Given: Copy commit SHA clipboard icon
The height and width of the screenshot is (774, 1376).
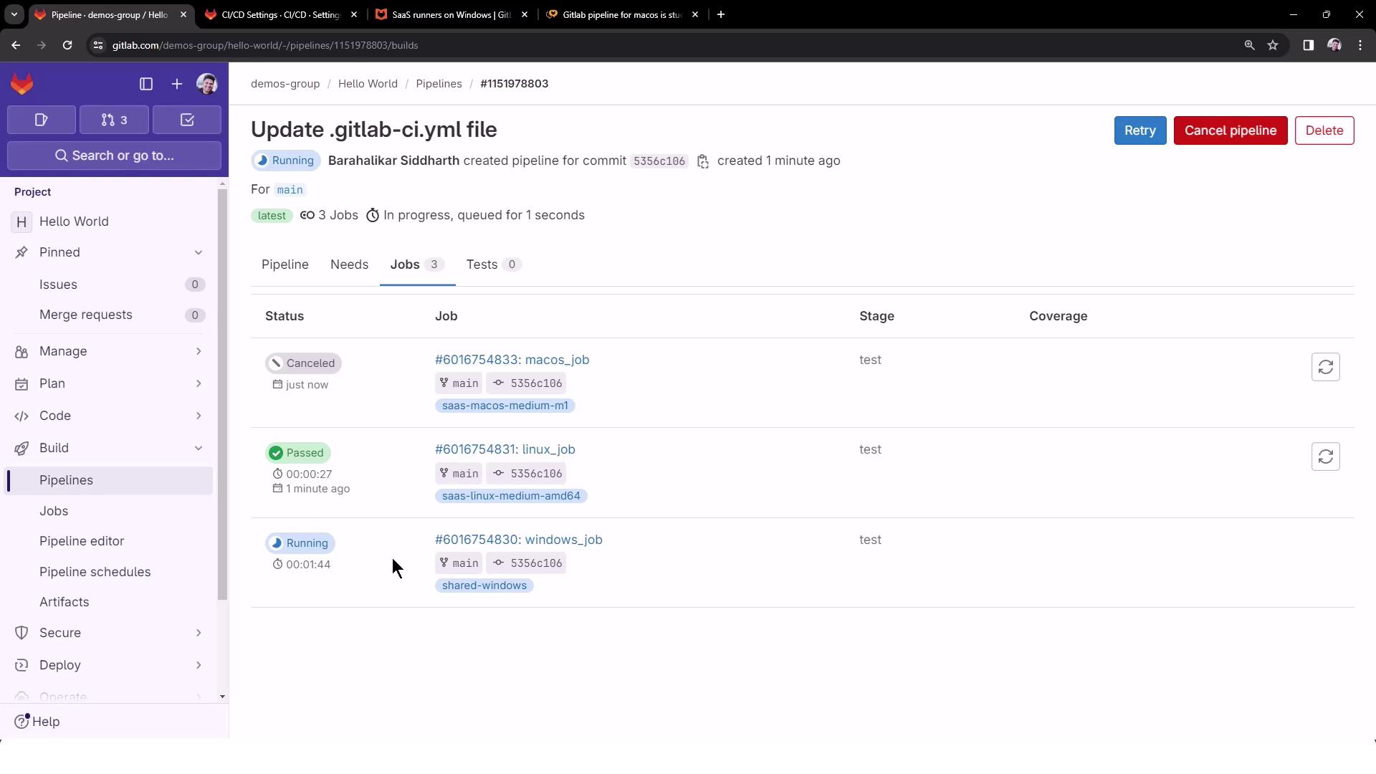Looking at the screenshot, I should (703, 161).
